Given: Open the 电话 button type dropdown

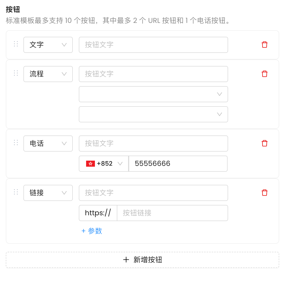Looking at the screenshot, I should point(48,144).
